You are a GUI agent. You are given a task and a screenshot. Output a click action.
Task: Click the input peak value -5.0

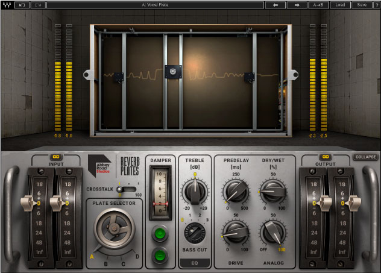pyautogui.click(x=69, y=136)
